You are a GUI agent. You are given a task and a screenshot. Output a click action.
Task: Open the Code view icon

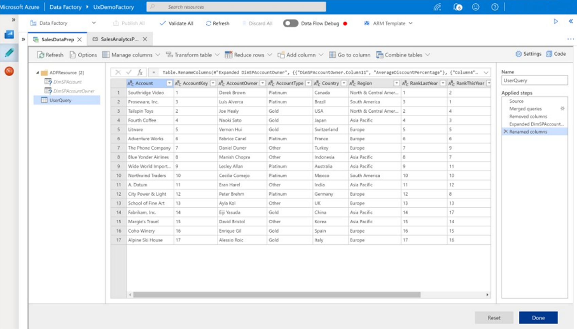556,54
